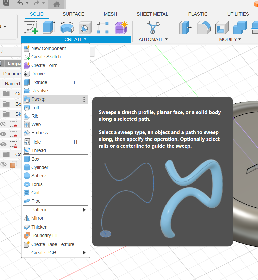Select Box primitive from the menu
The height and width of the screenshot is (280, 258).
coord(56,159)
